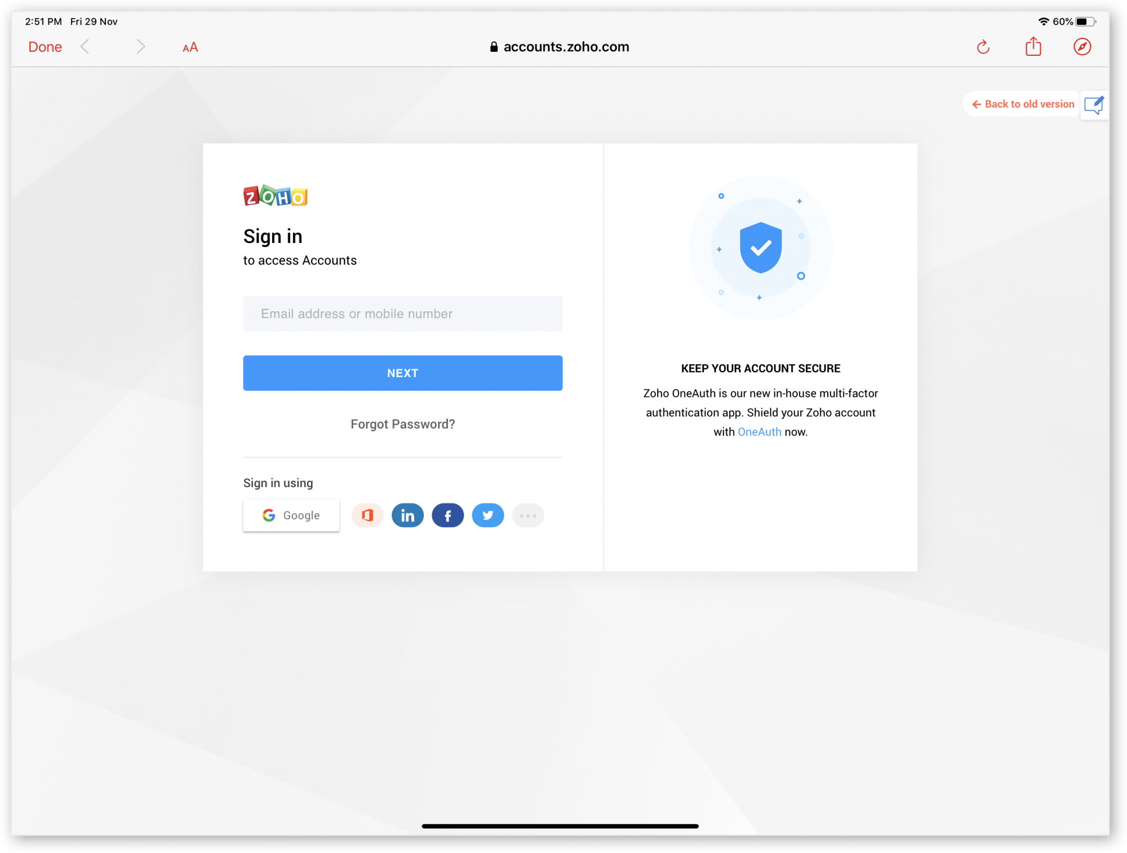Click the Back to old version link
The width and height of the screenshot is (1127, 853).
coord(1021,104)
